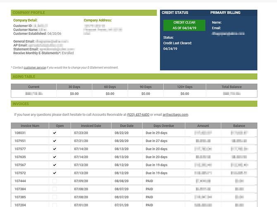Screen dimensions: 277x207
Task: Sort by Invoiced Date column header
Action: 91,126
